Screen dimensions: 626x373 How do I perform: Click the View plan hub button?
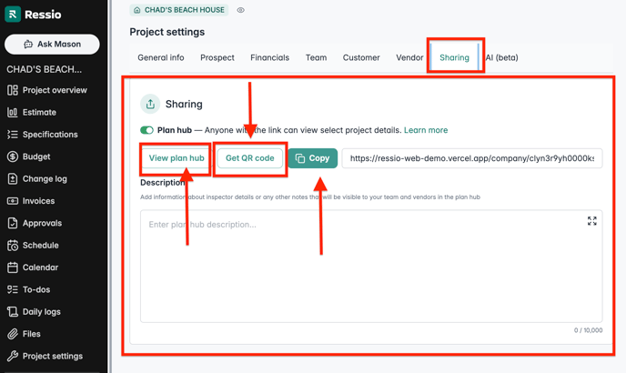coord(177,158)
